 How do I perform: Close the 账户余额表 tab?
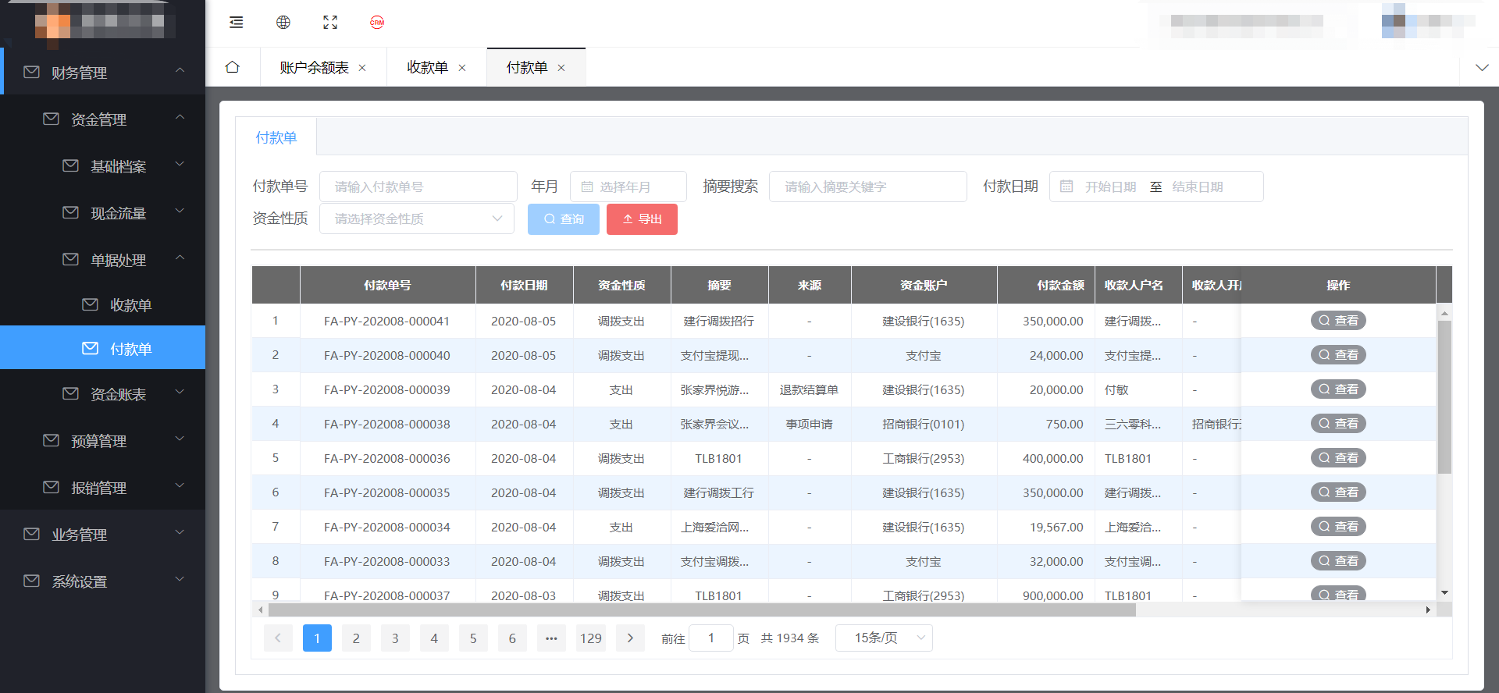coord(362,68)
